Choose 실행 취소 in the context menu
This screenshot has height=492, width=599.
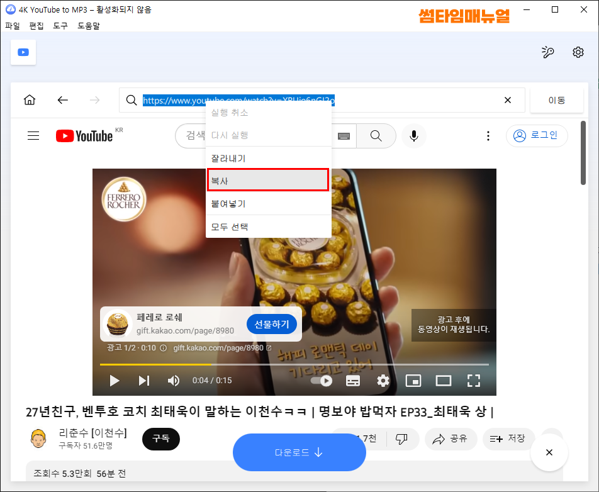[269, 113]
